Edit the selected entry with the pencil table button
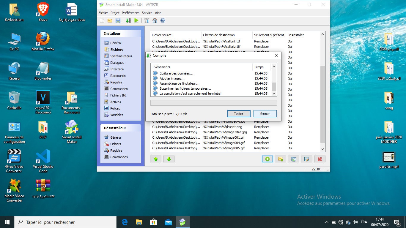Image resolution: width=406 pixels, height=228 pixels. 306,159
